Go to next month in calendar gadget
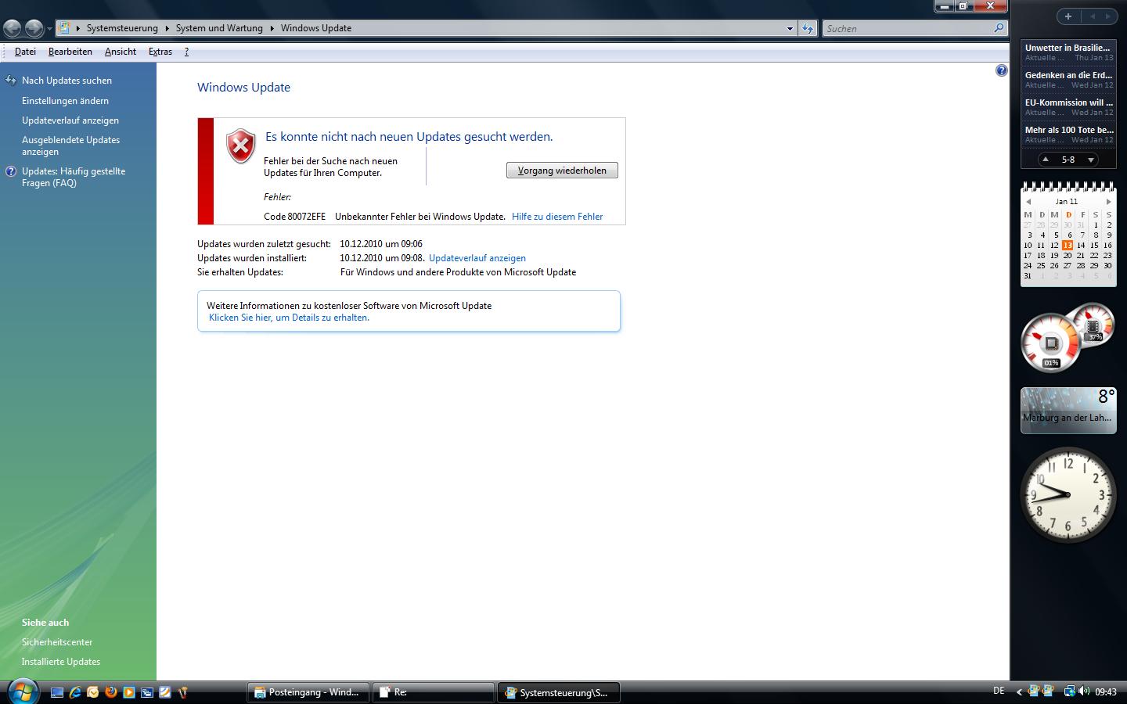Image resolution: width=1127 pixels, height=704 pixels. pos(1108,202)
